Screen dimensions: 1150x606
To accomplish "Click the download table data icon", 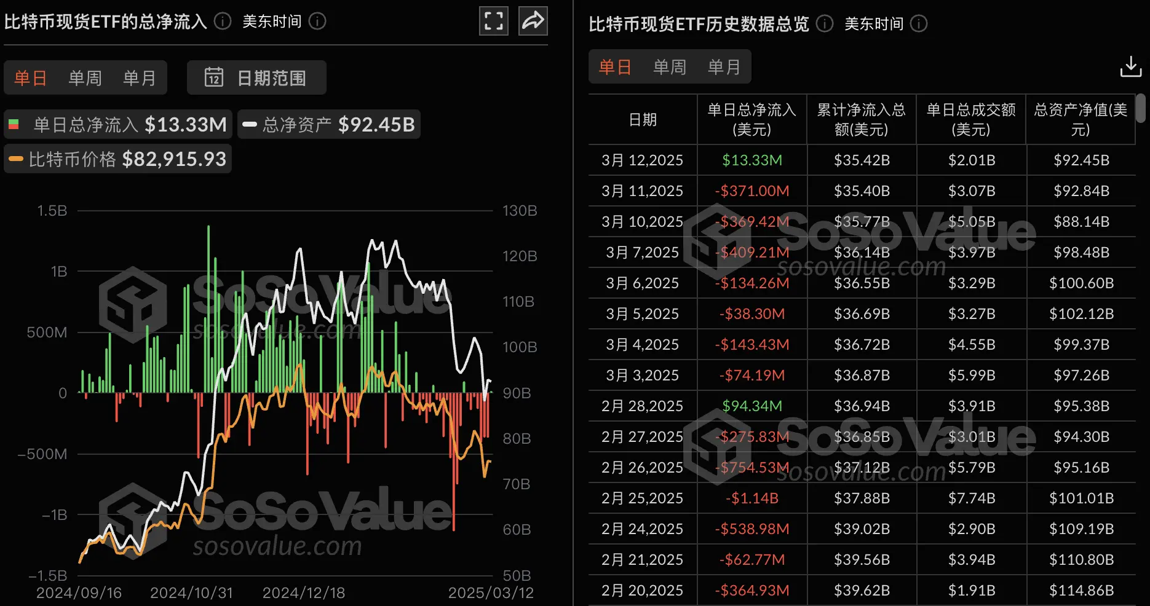I will 1130,66.
